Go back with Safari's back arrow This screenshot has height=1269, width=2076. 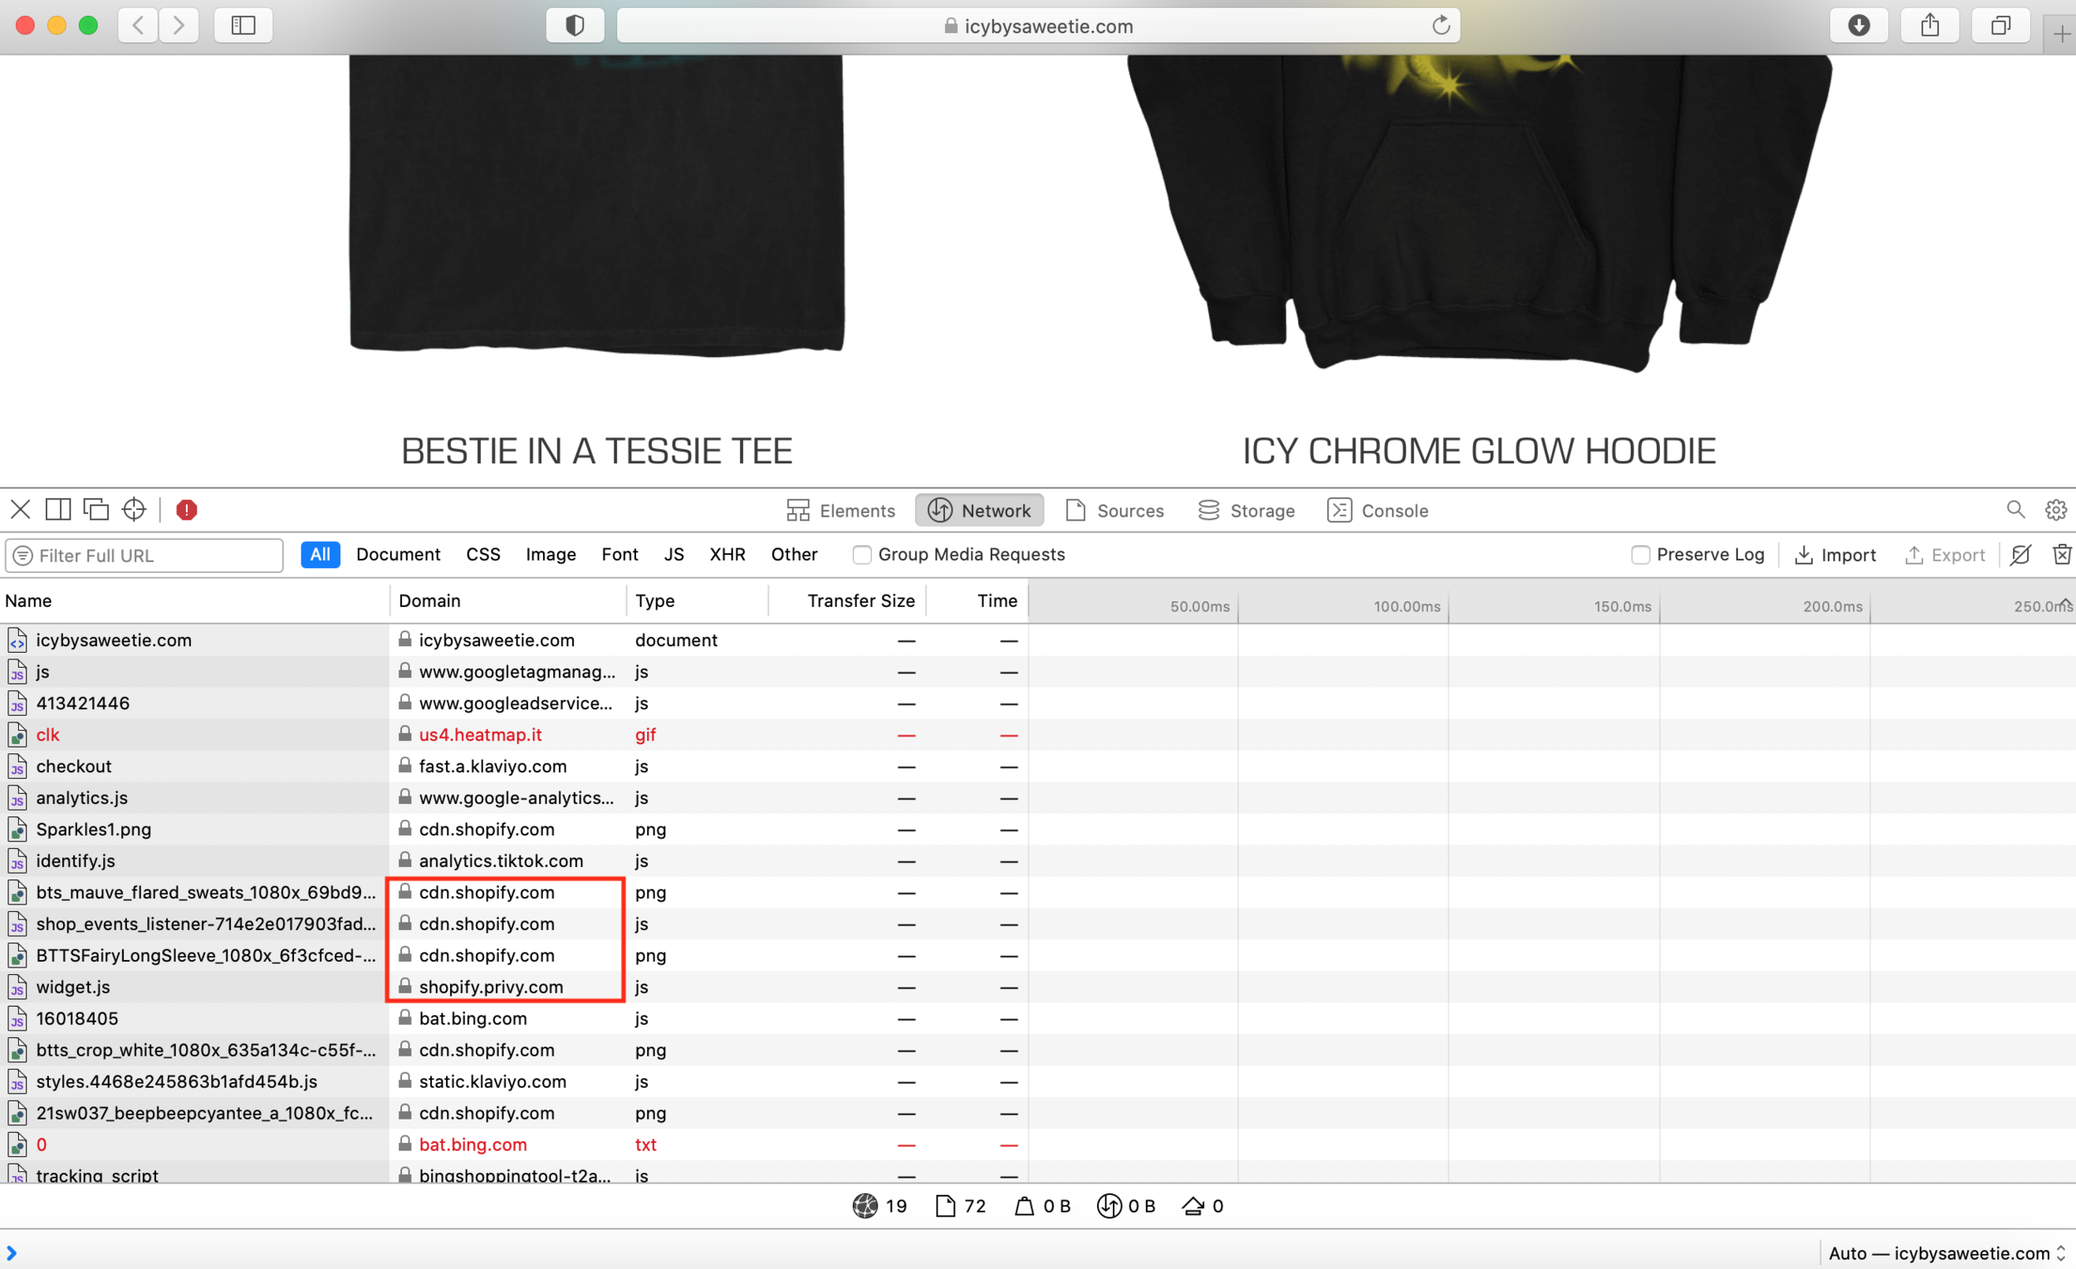[x=138, y=25]
